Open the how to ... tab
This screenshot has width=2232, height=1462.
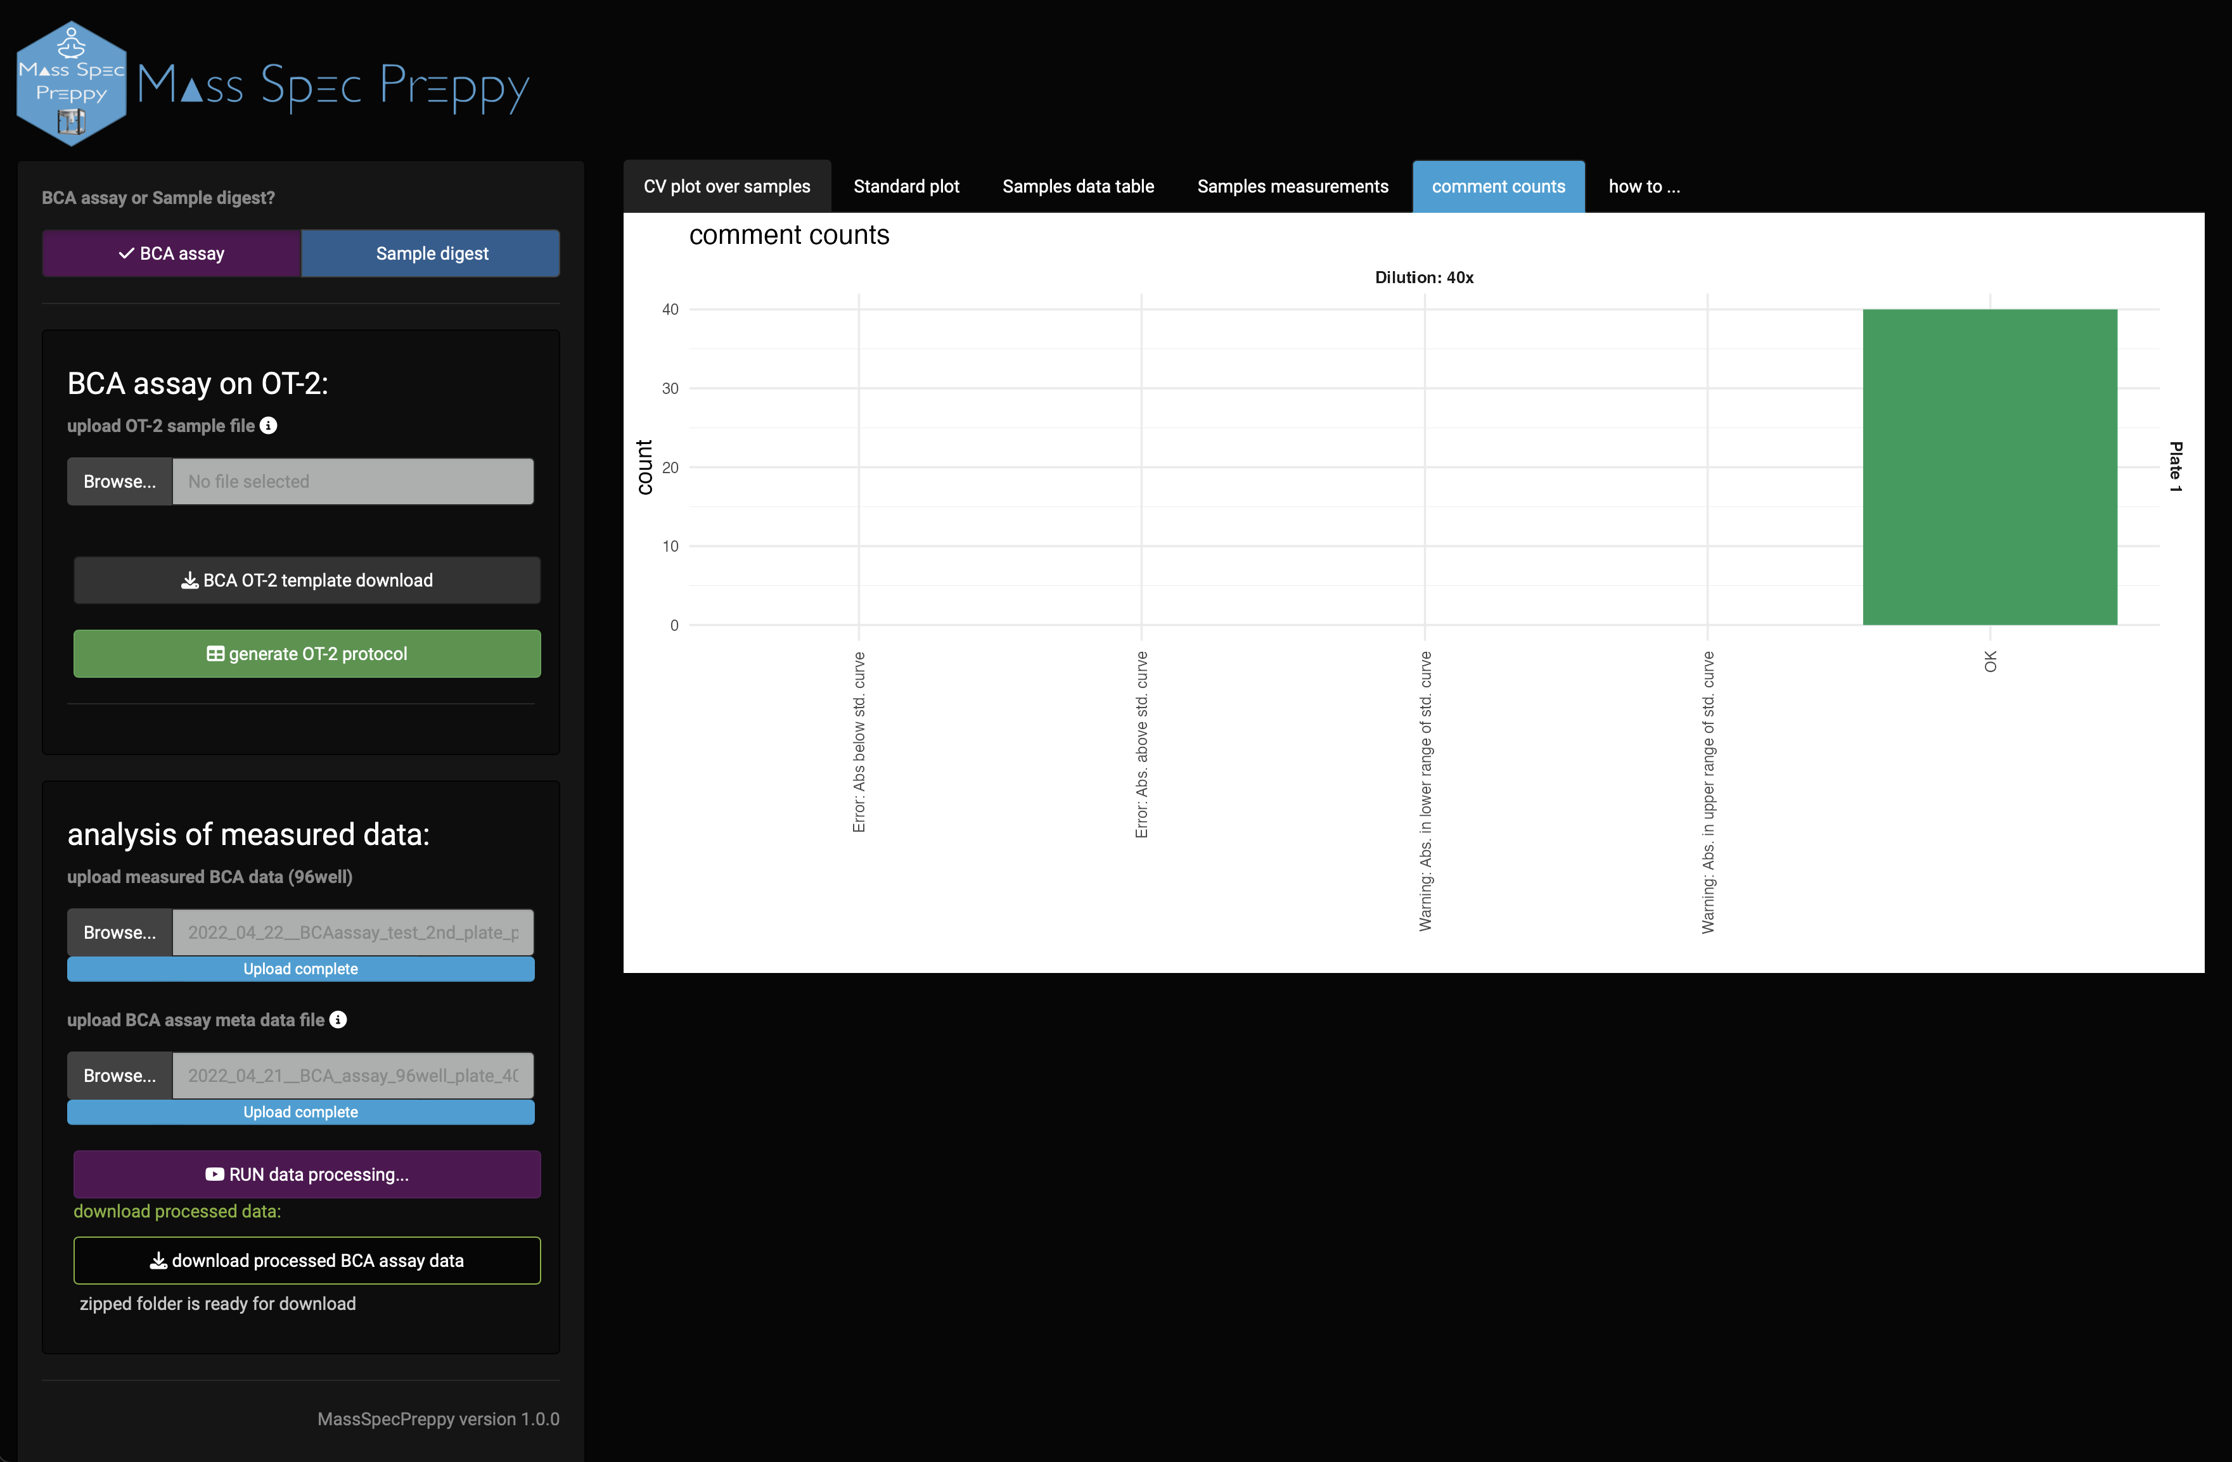[x=1643, y=186]
